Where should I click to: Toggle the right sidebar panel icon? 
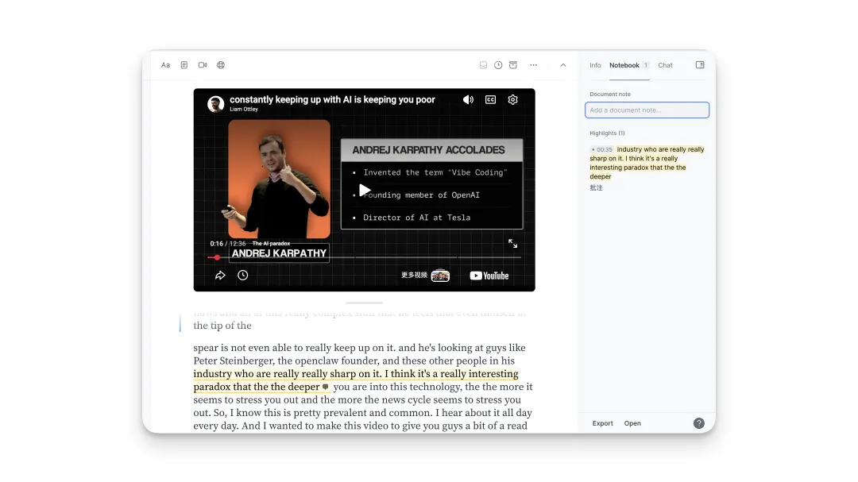click(x=700, y=65)
